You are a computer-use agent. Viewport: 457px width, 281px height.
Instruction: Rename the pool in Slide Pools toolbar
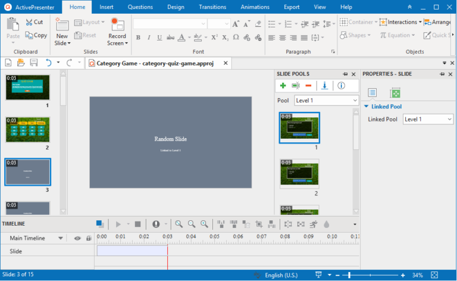click(x=296, y=86)
